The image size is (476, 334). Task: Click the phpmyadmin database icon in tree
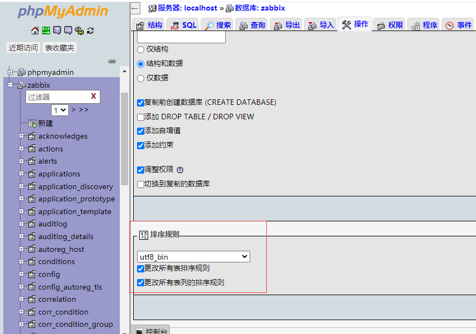pos(22,73)
